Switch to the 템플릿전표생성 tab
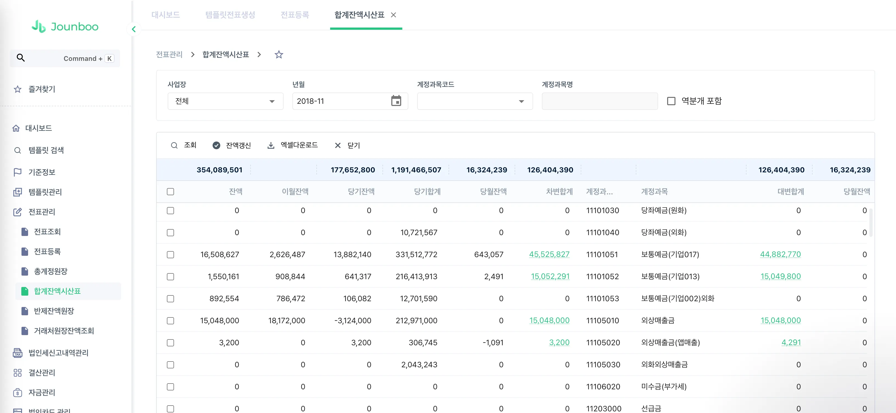This screenshot has width=896, height=413. coord(230,15)
